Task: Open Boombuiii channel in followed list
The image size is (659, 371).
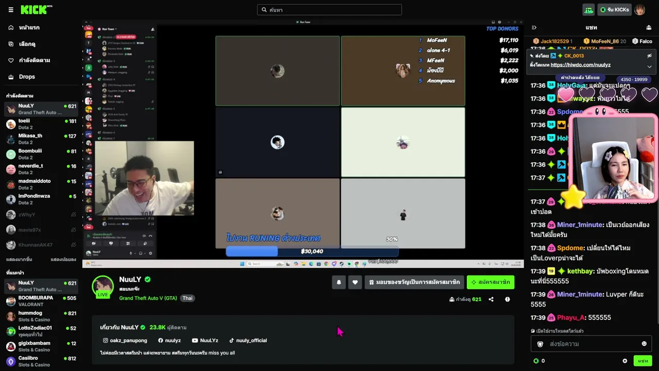Action: coord(41,154)
